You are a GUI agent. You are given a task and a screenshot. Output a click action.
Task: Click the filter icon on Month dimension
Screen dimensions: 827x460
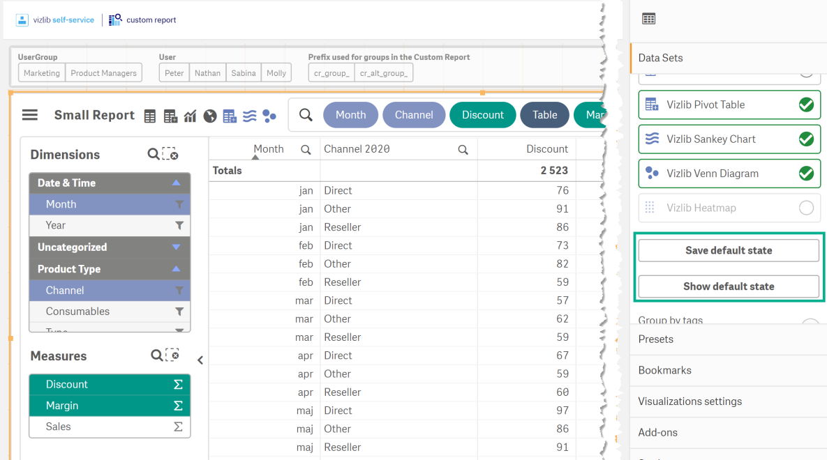tap(179, 204)
